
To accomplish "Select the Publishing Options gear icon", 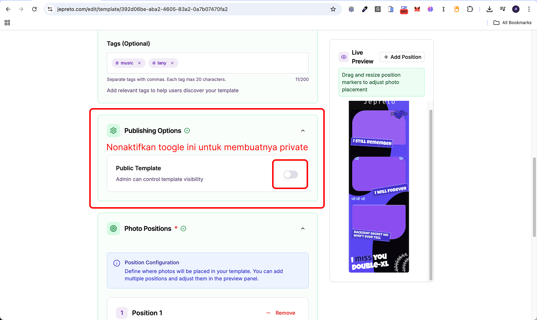I will coord(113,130).
